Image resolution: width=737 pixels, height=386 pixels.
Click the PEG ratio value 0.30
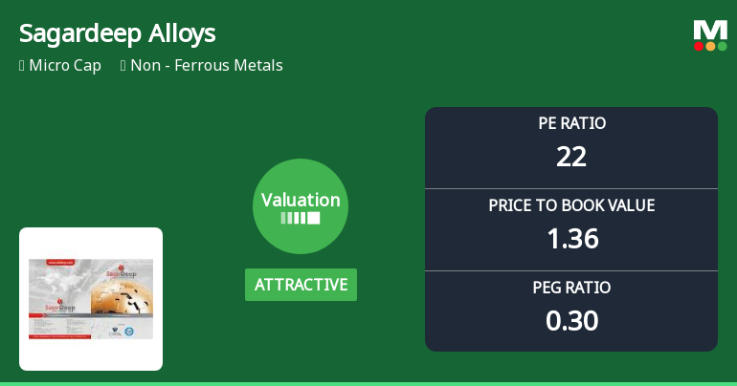[x=571, y=321]
